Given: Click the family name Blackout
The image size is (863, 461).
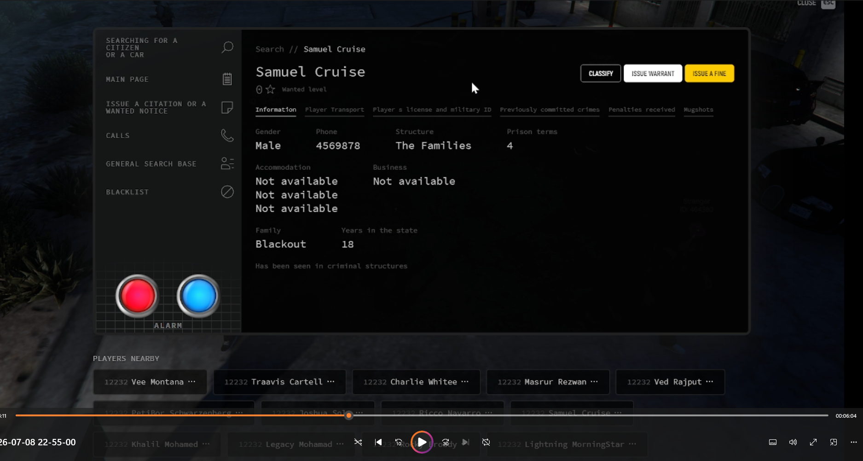Looking at the screenshot, I should click(281, 244).
